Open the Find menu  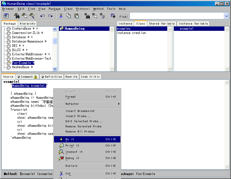pos(31,9)
